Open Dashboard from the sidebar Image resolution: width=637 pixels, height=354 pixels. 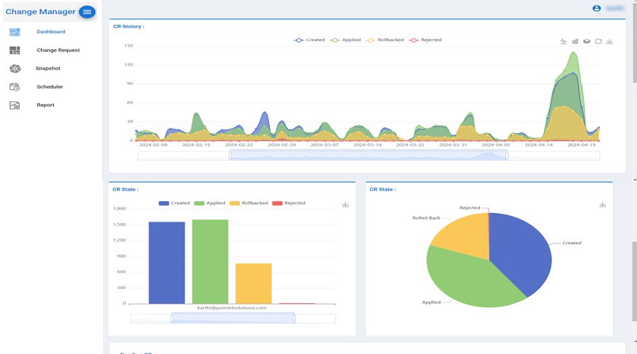[50, 32]
